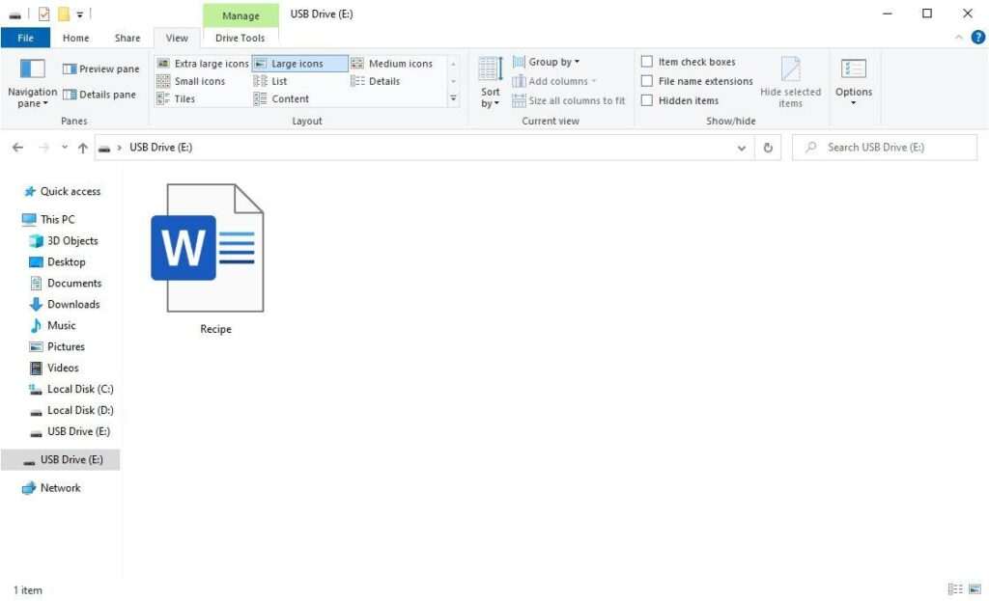Click the Properties icon in the title bar
This screenshot has width=989, height=601.
(x=43, y=14)
